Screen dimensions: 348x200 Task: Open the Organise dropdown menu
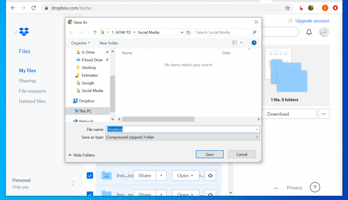pos(80,43)
